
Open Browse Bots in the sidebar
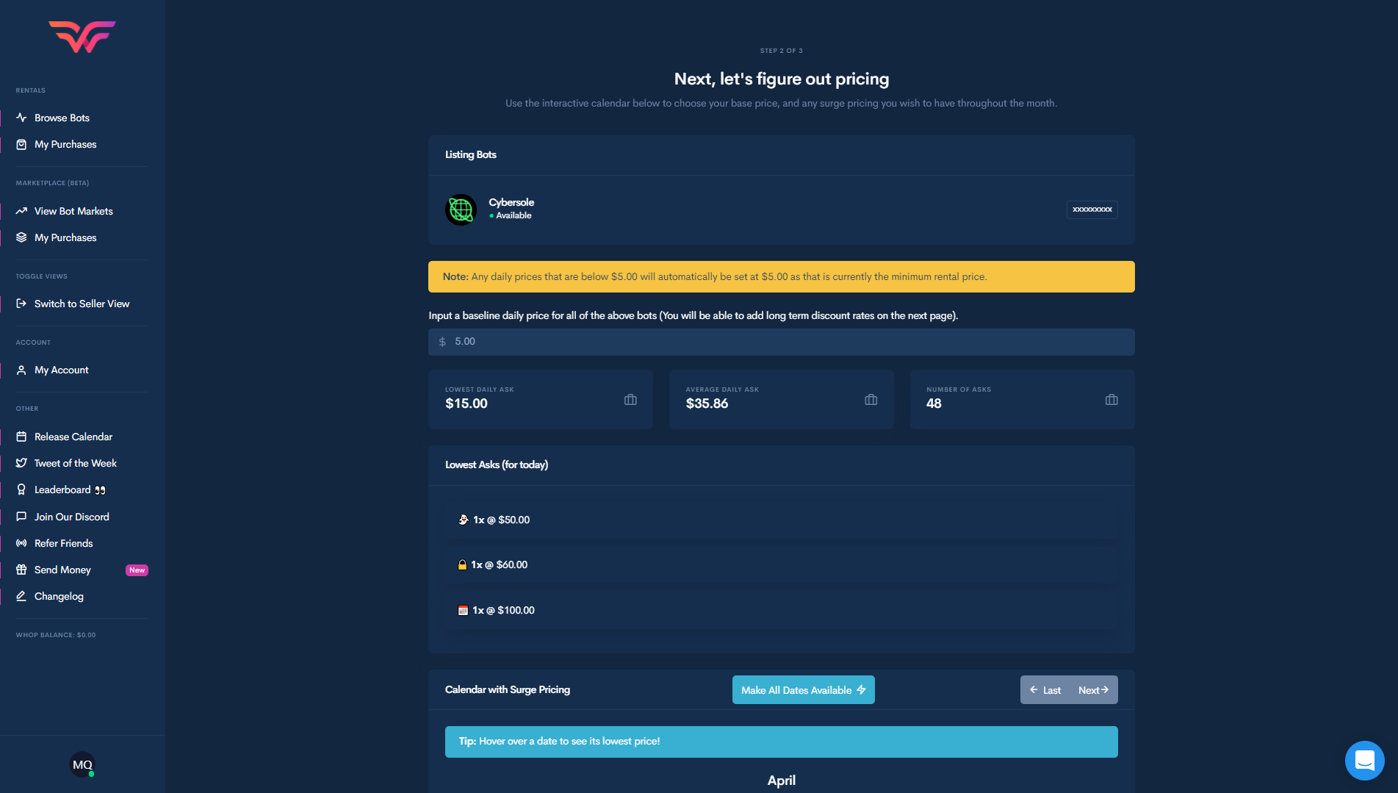point(62,118)
